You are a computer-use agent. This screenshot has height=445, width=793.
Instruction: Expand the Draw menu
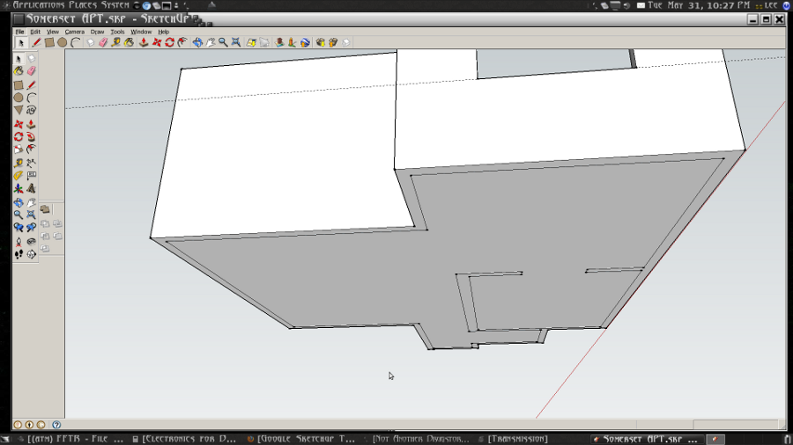point(97,32)
